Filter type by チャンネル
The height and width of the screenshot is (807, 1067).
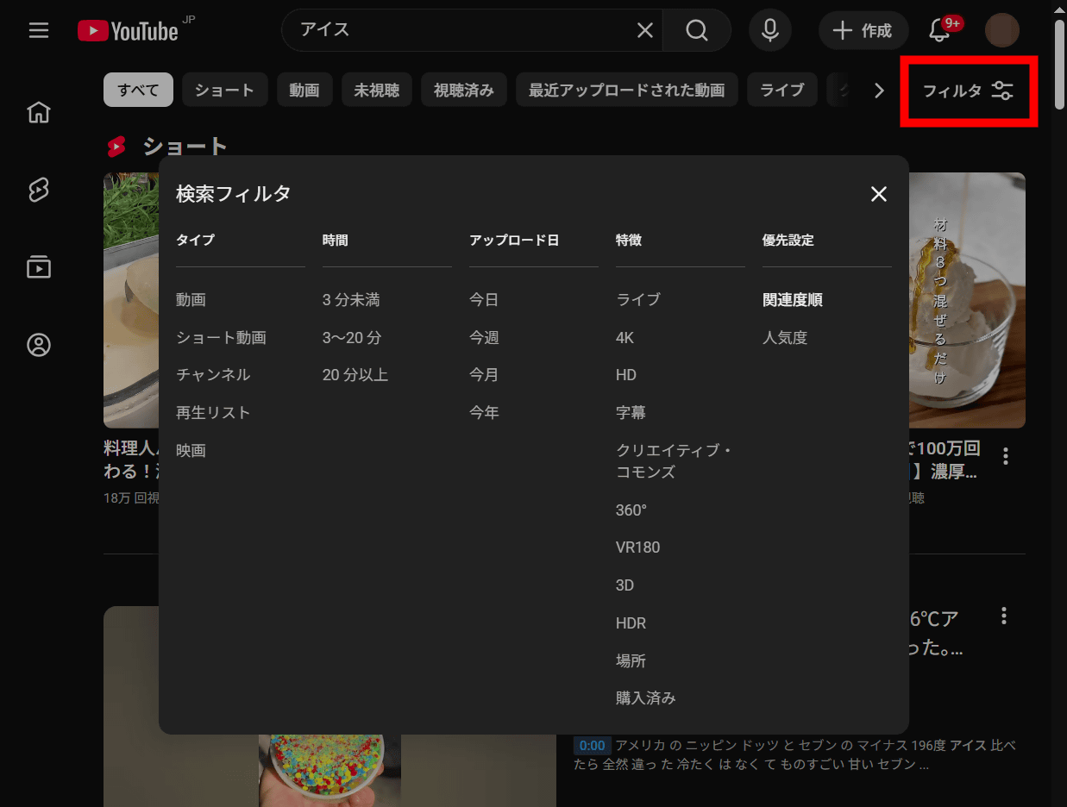(213, 375)
